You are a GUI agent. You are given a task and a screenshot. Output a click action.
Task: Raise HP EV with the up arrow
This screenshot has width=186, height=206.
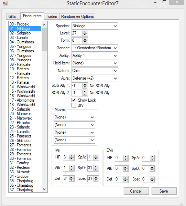tap(125, 157)
